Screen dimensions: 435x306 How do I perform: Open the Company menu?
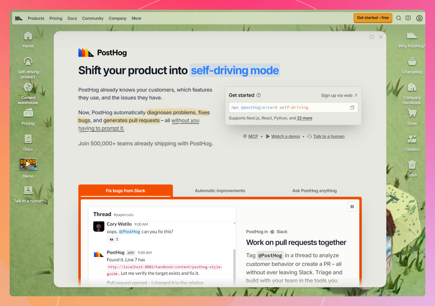click(x=117, y=18)
